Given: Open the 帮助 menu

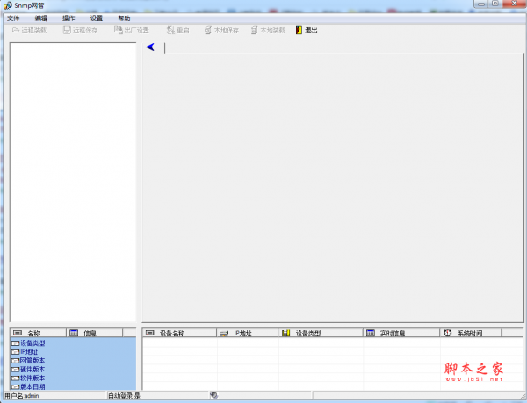Looking at the screenshot, I should coord(124,18).
